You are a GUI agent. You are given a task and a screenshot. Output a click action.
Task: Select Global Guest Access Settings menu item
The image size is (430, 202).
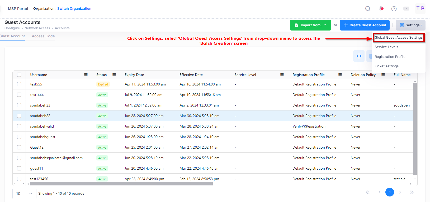coord(398,38)
